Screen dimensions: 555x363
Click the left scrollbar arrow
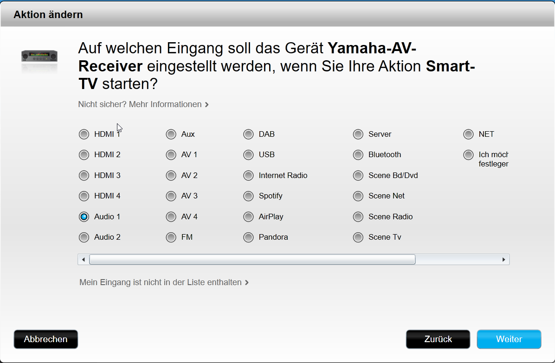coord(83,260)
